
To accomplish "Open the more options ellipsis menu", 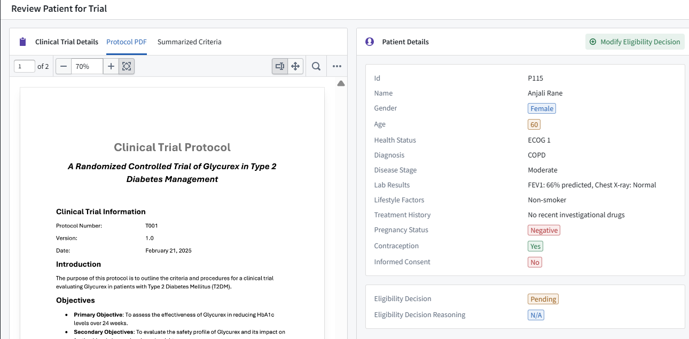I will 337,66.
